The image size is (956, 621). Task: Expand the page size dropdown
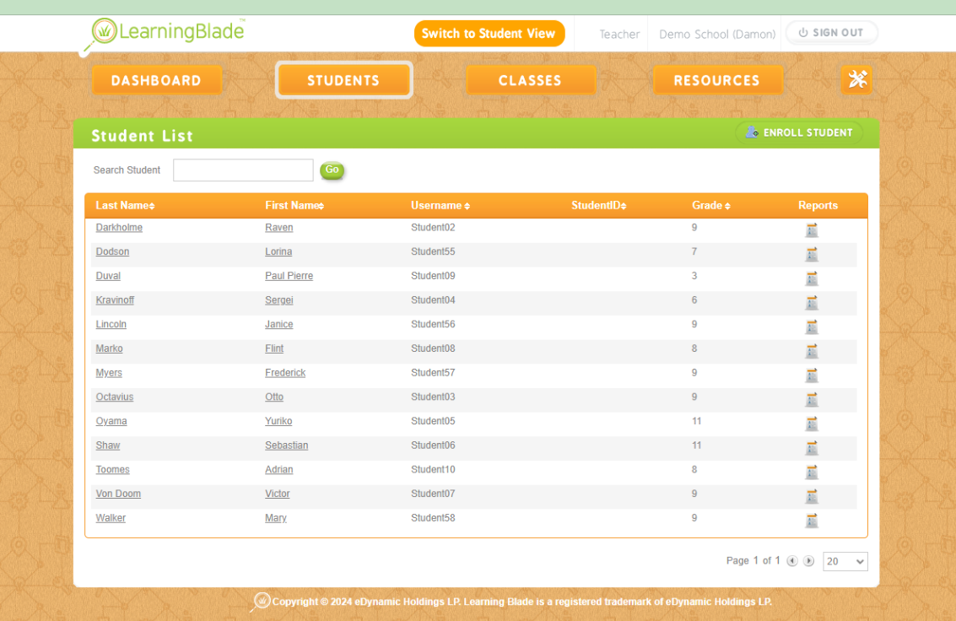click(845, 561)
